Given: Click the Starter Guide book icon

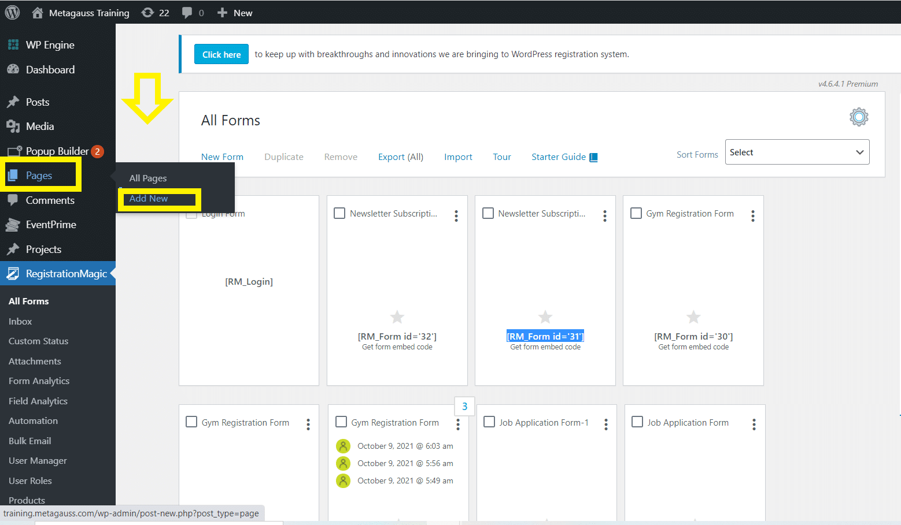Looking at the screenshot, I should pos(593,157).
